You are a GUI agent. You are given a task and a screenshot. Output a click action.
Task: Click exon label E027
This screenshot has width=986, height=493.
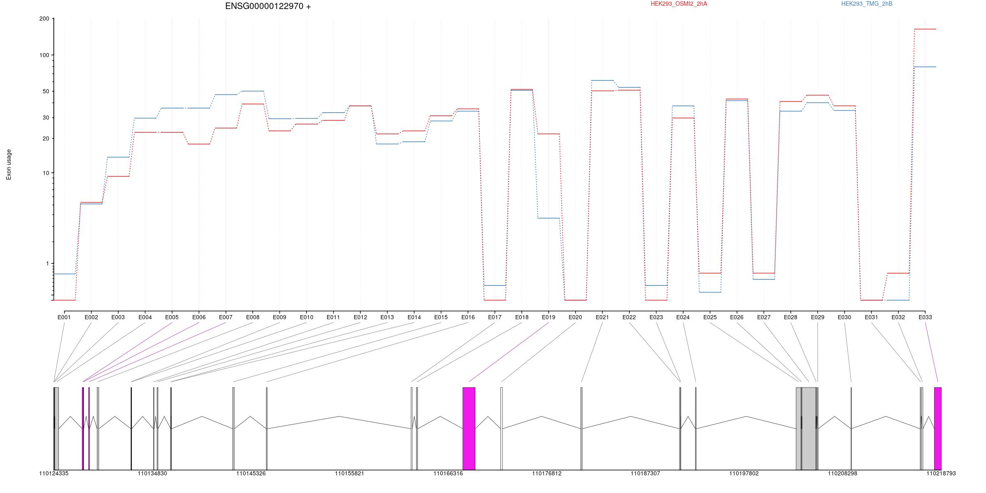click(x=764, y=317)
